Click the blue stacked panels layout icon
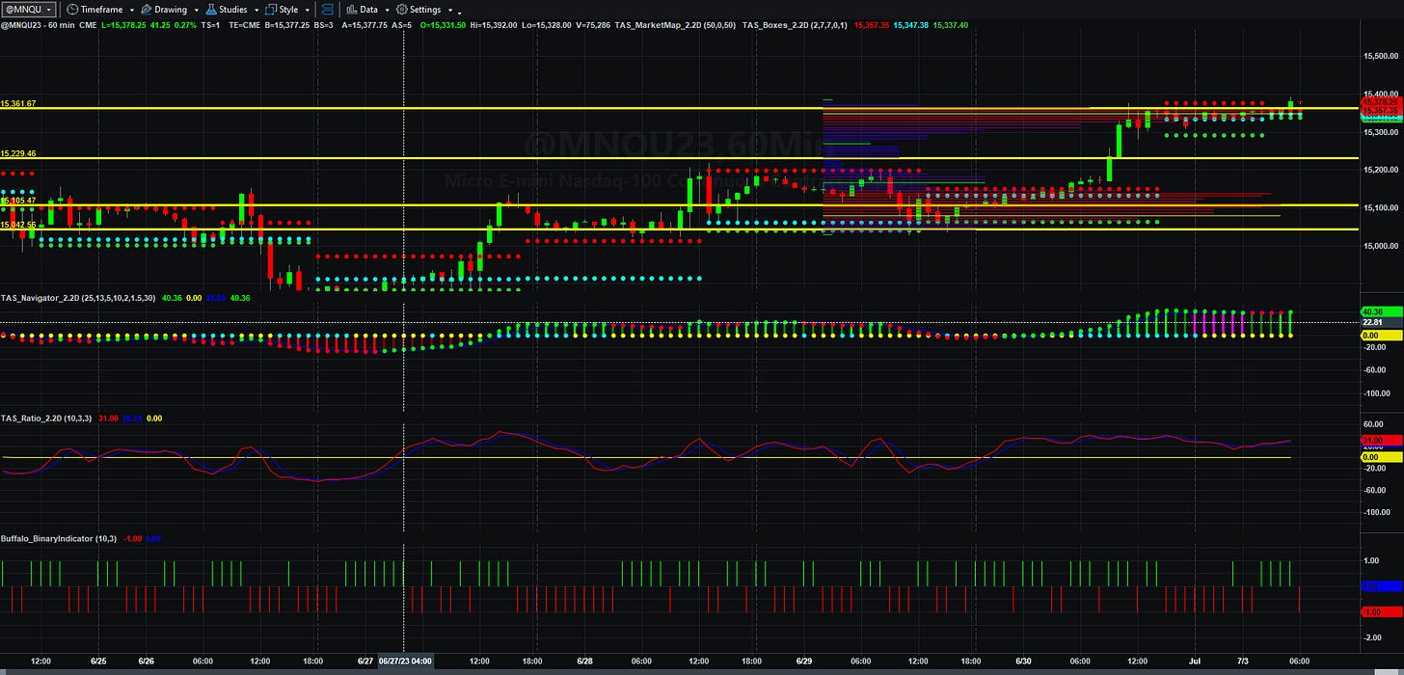1404x675 pixels. click(327, 10)
